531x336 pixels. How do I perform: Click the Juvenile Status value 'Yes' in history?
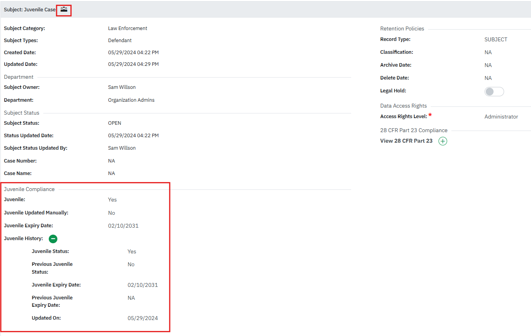click(x=132, y=251)
